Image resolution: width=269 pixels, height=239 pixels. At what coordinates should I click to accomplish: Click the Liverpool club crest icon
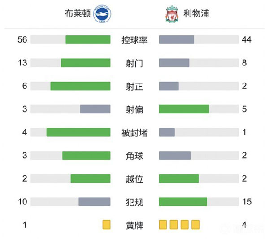tap(171, 14)
